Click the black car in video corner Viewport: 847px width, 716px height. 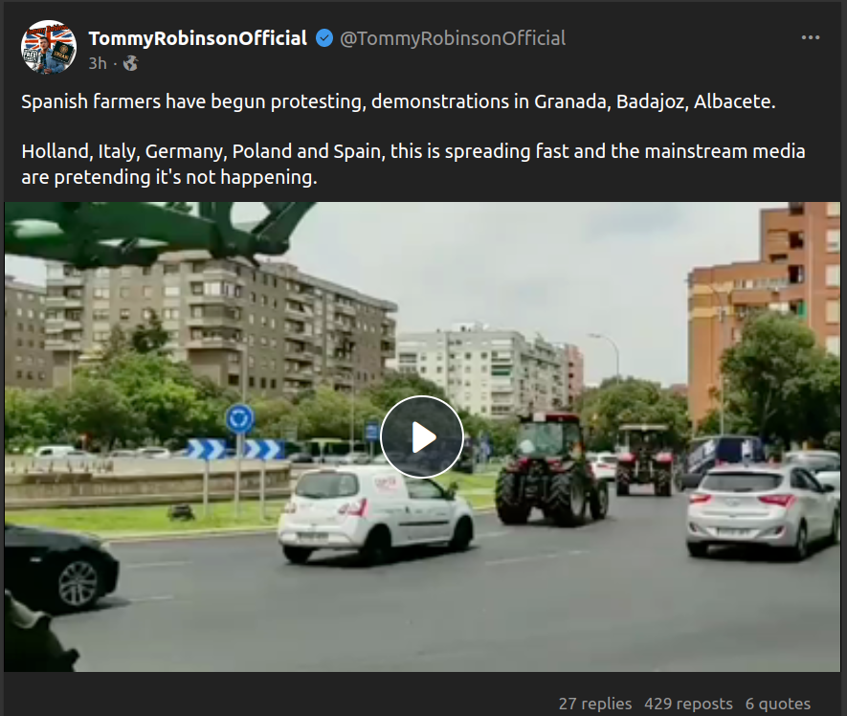coord(59,568)
